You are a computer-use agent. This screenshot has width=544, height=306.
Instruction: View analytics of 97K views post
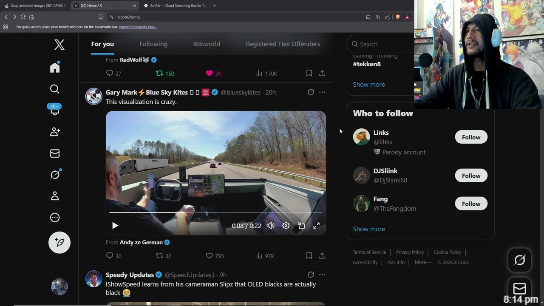tap(265, 255)
